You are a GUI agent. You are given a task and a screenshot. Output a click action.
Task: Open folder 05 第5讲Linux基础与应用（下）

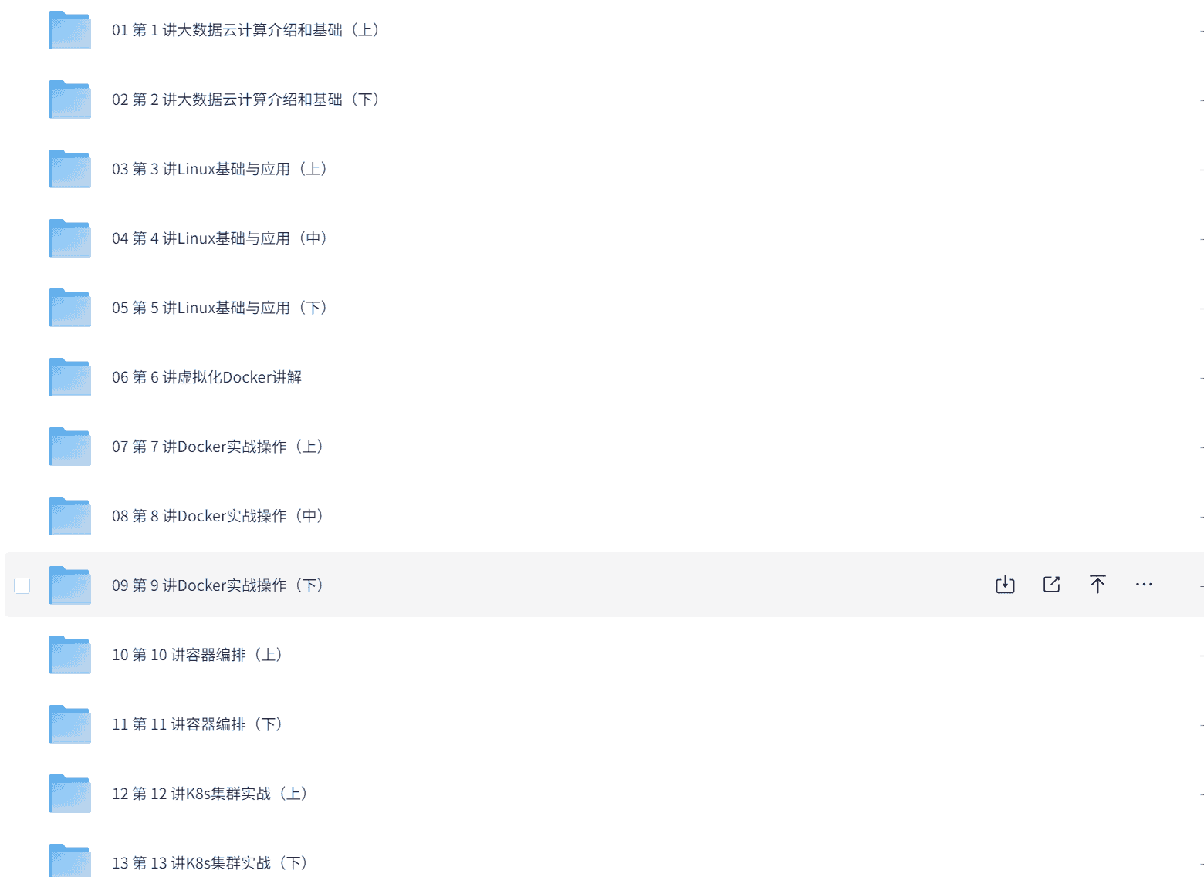coord(221,308)
